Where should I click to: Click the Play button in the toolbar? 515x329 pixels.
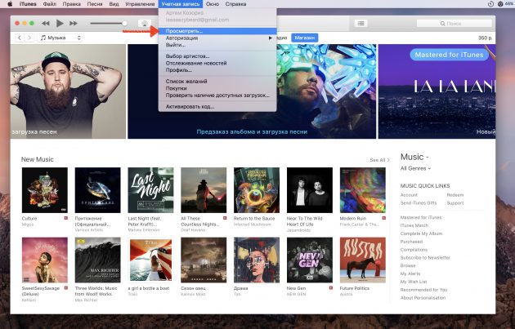(60, 24)
